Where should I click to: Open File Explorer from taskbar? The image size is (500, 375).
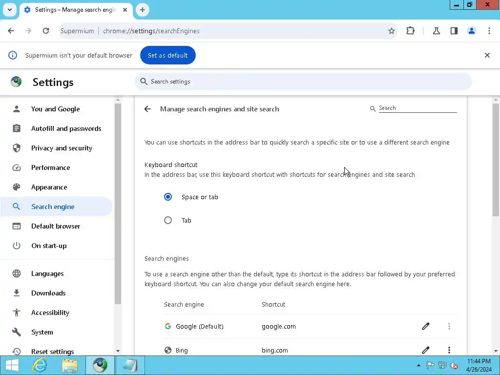pos(70,365)
